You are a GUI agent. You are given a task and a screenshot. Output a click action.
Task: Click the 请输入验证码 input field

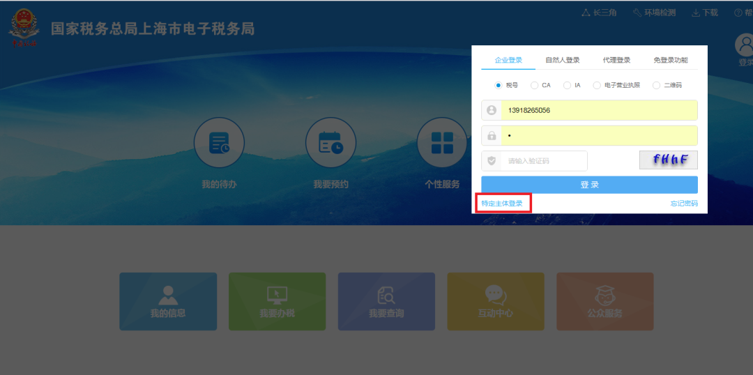pos(545,161)
